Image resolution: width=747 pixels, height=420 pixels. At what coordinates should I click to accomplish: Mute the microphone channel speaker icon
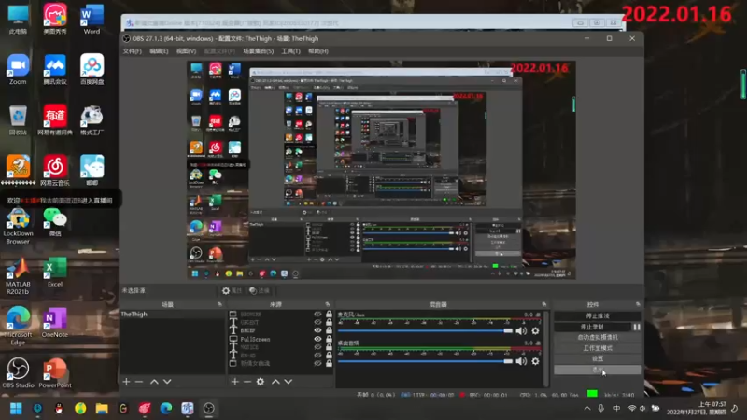(x=521, y=331)
